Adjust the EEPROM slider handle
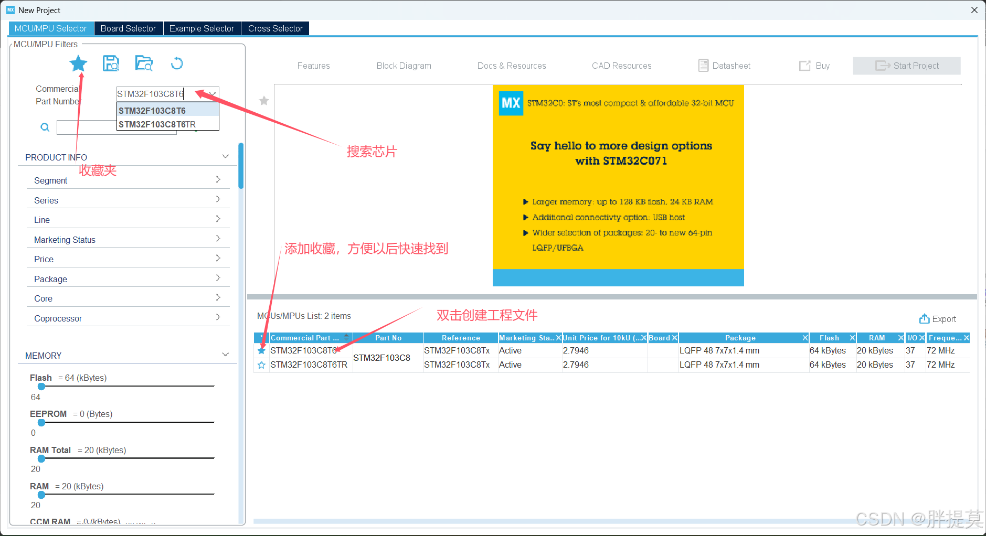The height and width of the screenshot is (536, 986). (x=41, y=423)
